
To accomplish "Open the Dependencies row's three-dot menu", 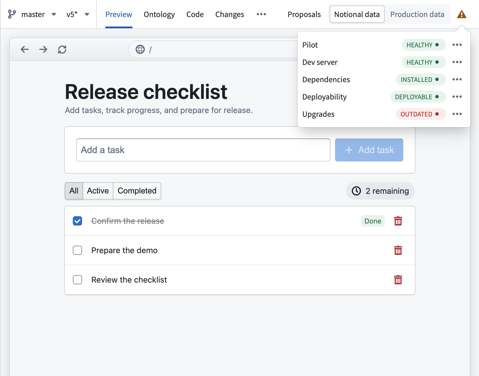I will tap(457, 79).
